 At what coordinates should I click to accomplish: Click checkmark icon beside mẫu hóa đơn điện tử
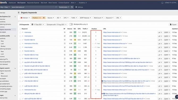click(23, 81)
